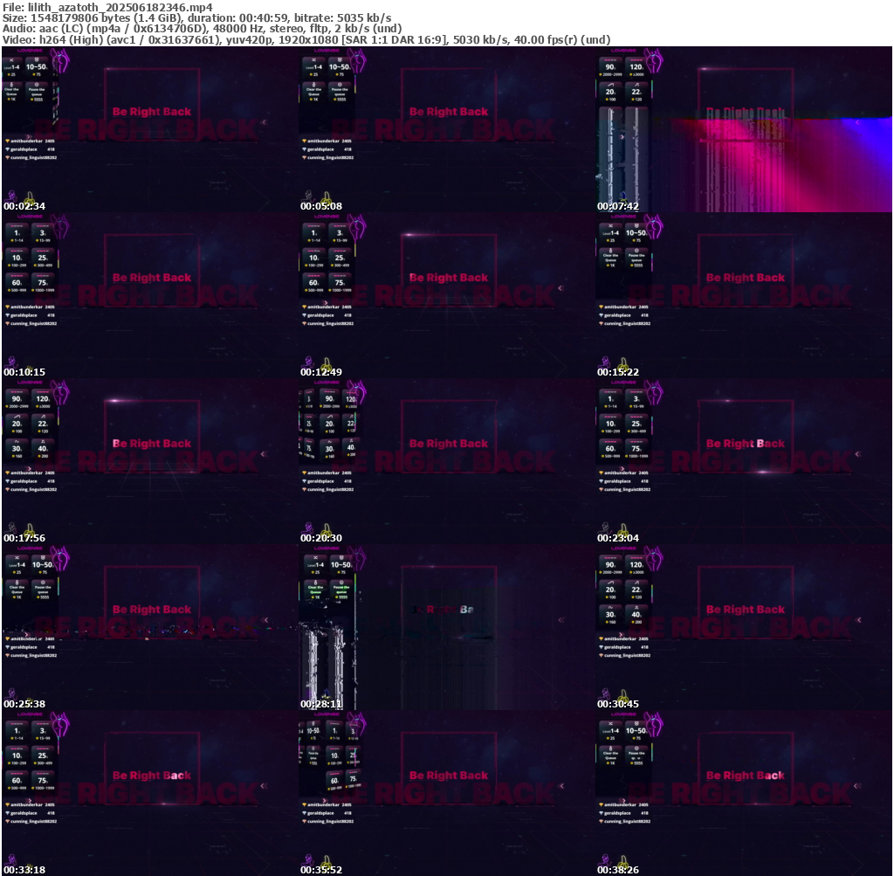Select the thumbnail frame at 00:17:56
Image resolution: width=894 pixels, height=876 pixels.
150,461
